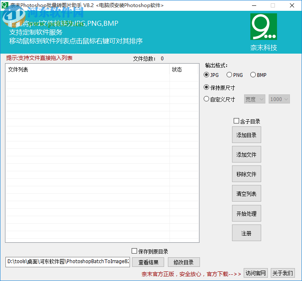
Task: Open the 1000 size value dropdown
Action: (x=279, y=99)
